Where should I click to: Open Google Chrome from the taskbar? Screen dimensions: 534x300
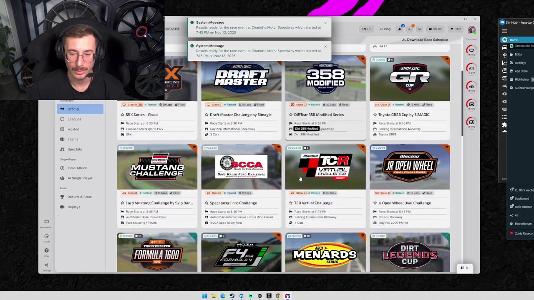(x=278, y=296)
